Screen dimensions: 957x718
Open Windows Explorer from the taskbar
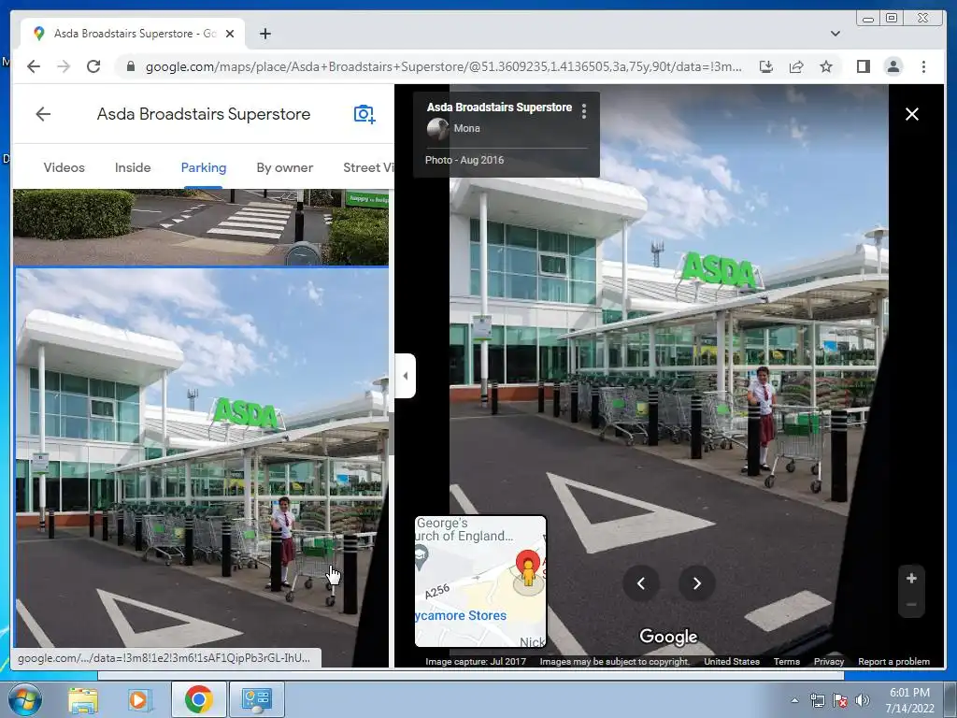pos(83,699)
